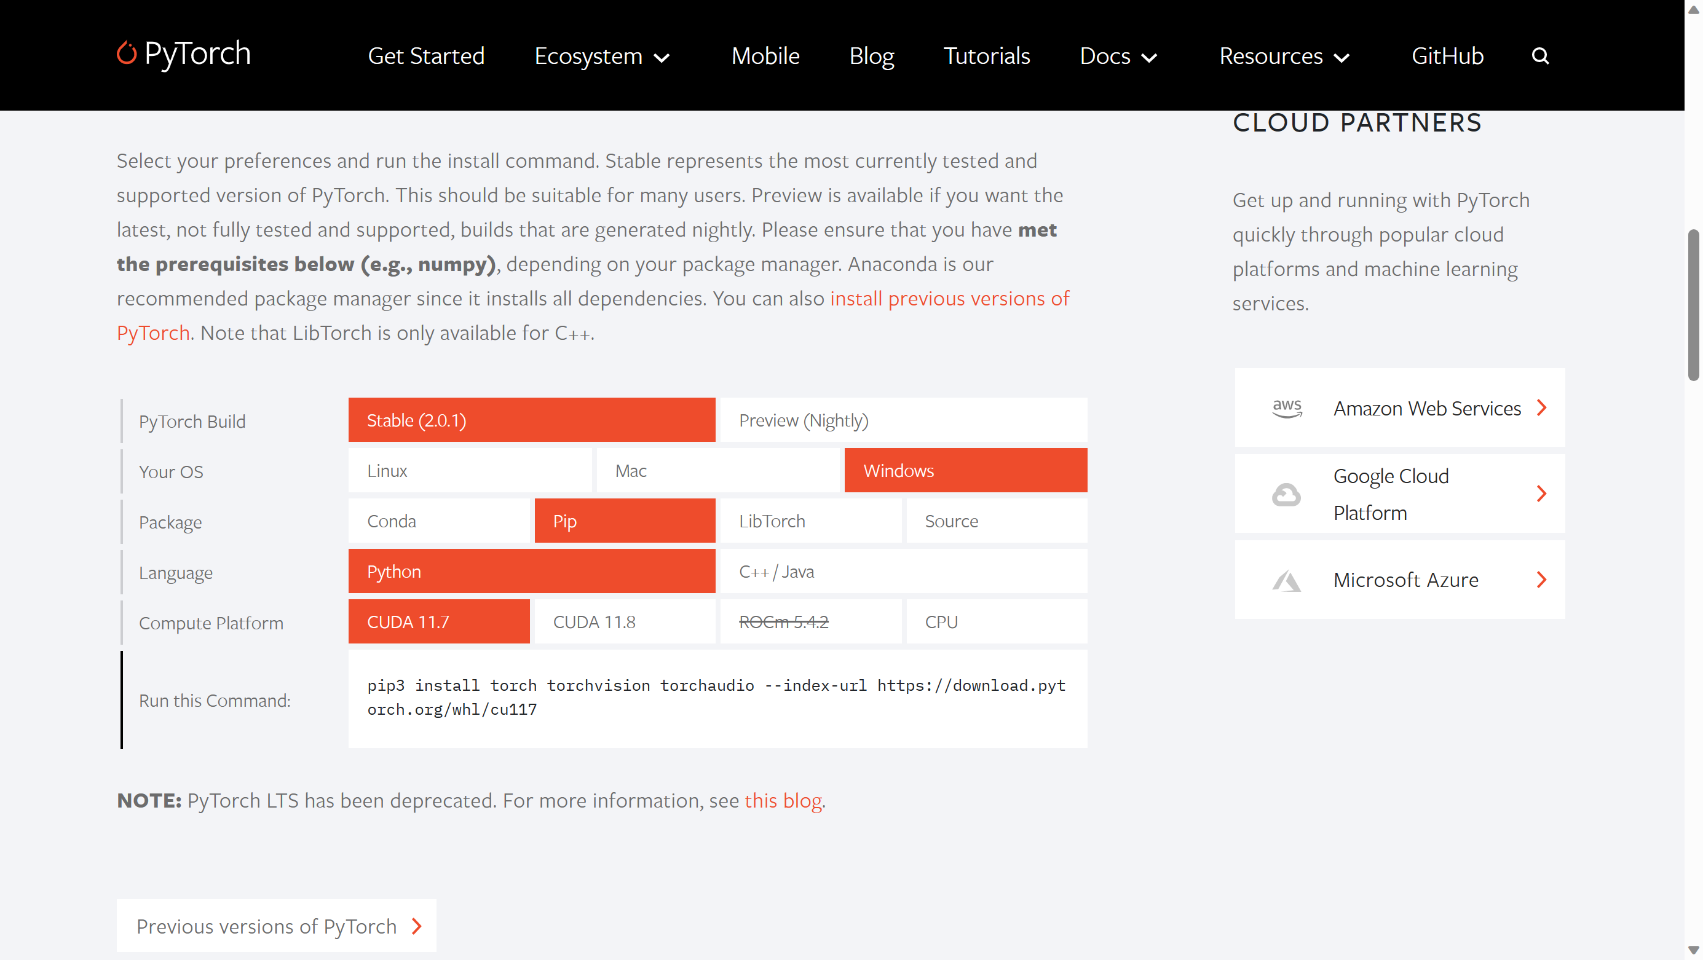
Task: Click the Microsoft Azure arrow icon
Action: 1542,580
